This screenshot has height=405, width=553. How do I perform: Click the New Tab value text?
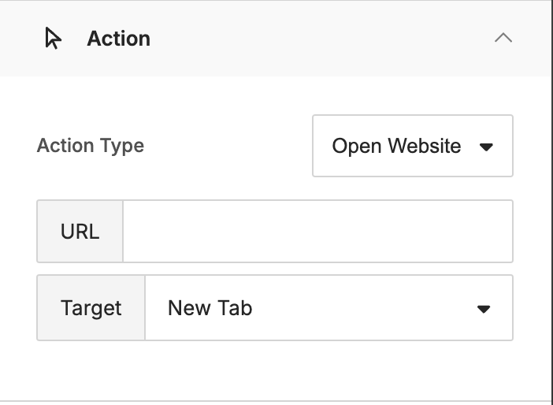point(210,308)
